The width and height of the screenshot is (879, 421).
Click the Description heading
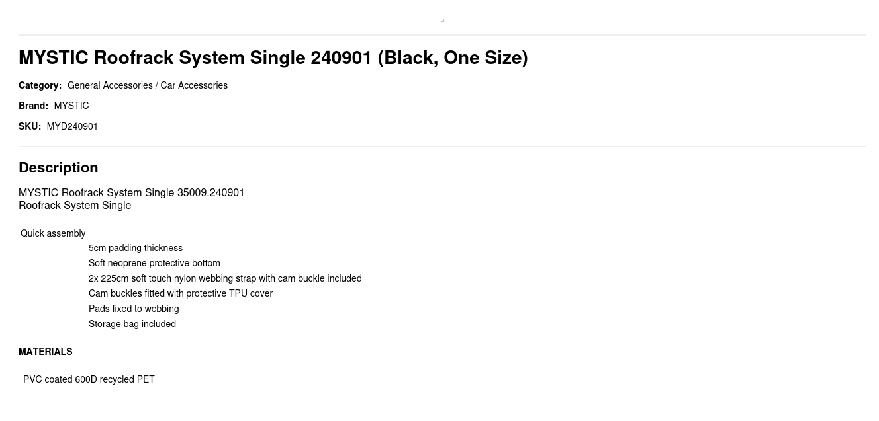pos(58,168)
